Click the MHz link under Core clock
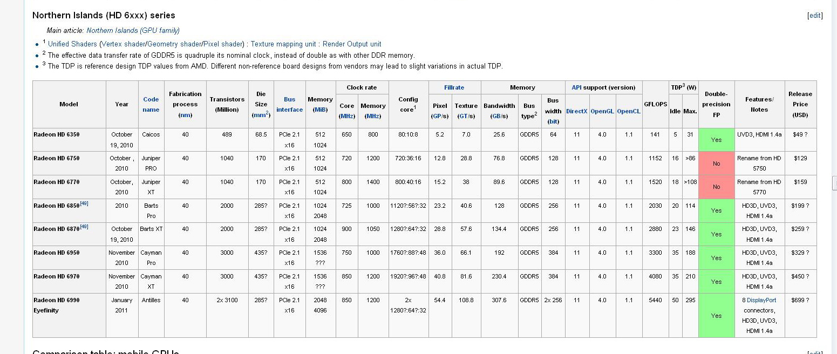Viewport: 837px width, 354px height. click(346, 116)
